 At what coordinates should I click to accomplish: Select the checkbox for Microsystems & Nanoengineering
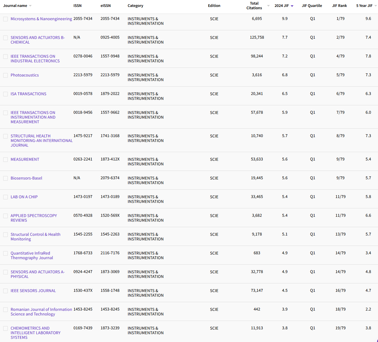point(5,19)
